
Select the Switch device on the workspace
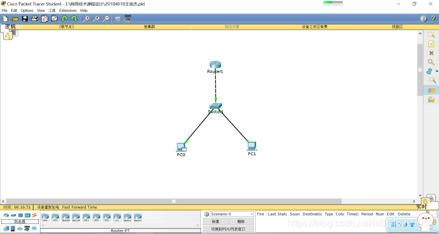216,106
